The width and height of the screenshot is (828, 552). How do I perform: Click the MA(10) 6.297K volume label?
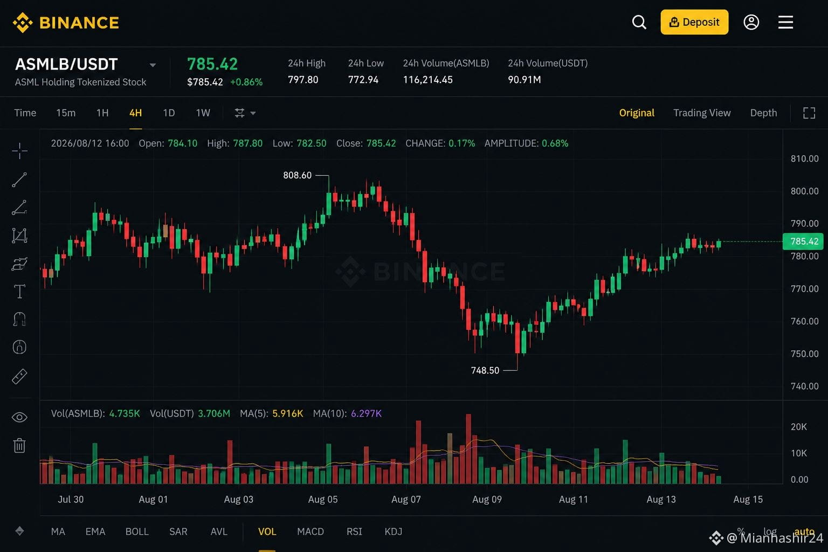point(347,413)
